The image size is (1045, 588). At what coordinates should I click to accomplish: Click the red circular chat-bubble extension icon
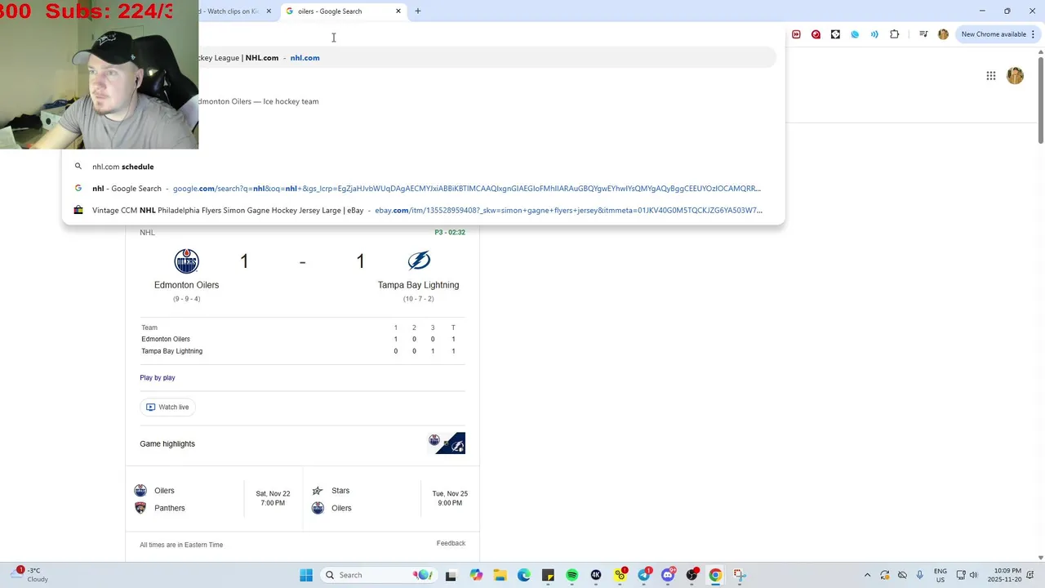[816, 34]
